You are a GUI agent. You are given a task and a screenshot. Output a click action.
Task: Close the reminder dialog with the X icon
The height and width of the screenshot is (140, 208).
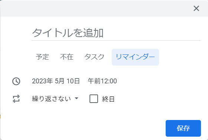coord(196,9)
